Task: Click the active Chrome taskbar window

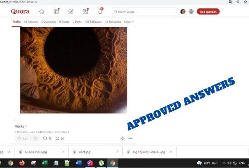Action: pos(113,163)
